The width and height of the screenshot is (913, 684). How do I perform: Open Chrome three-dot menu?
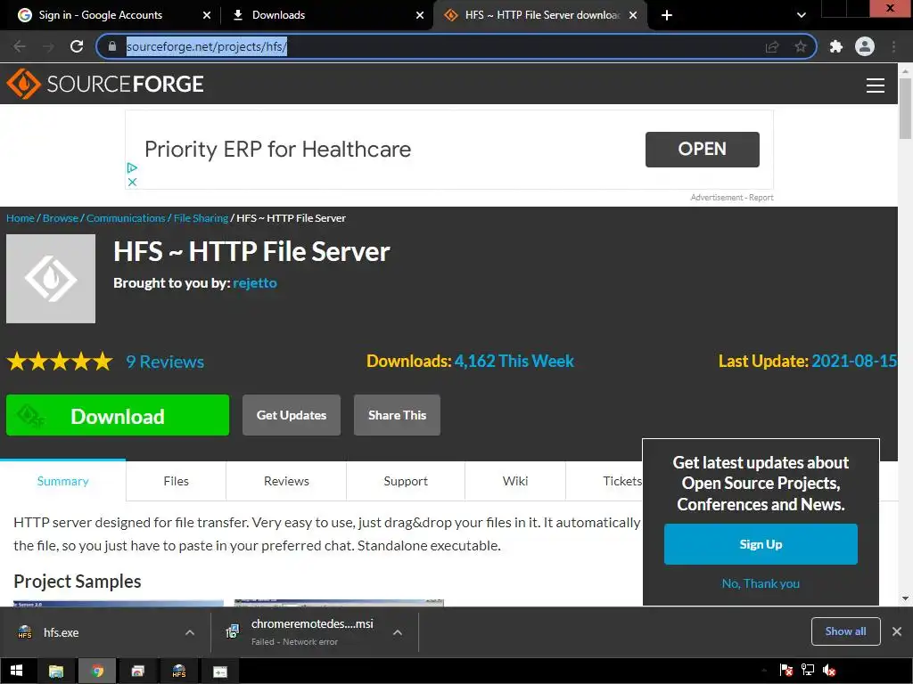click(x=893, y=46)
